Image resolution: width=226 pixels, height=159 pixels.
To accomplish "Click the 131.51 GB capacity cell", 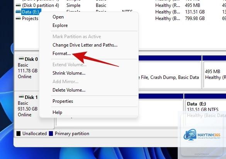I will coord(195,12).
